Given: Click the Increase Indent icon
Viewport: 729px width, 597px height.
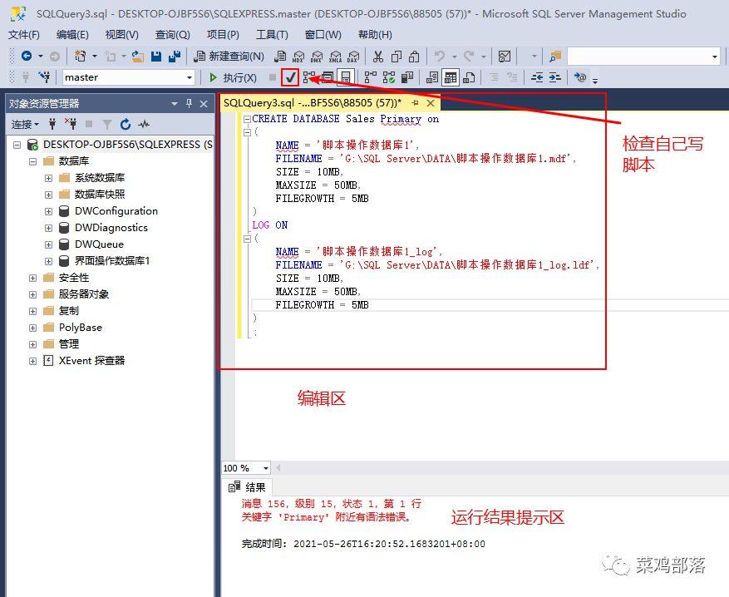Looking at the screenshot, I should click(554, 77).
